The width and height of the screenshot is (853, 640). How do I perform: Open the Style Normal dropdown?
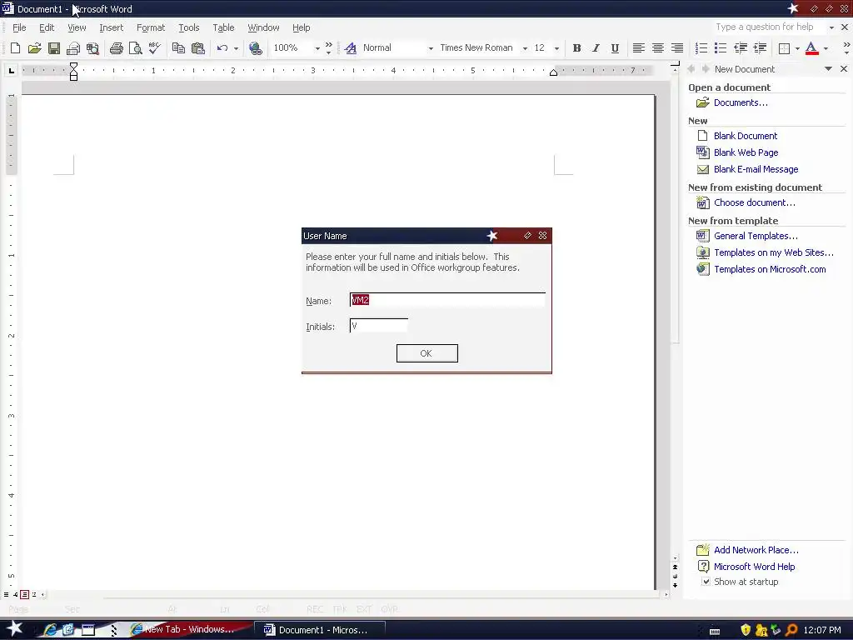(431, 48)
